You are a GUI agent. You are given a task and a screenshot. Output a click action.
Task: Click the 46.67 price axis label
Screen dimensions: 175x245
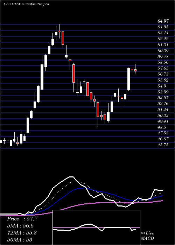(x=163, y=139)
